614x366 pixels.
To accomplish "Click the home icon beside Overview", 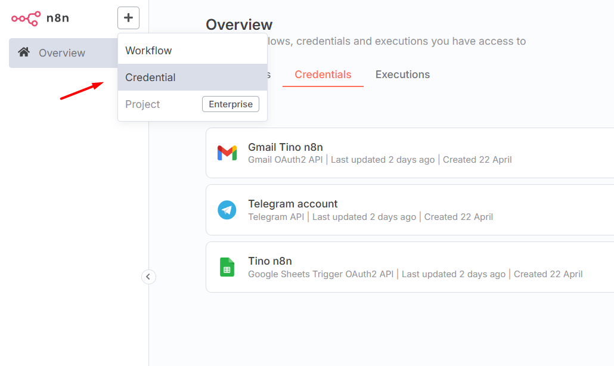I will [24, 52].
